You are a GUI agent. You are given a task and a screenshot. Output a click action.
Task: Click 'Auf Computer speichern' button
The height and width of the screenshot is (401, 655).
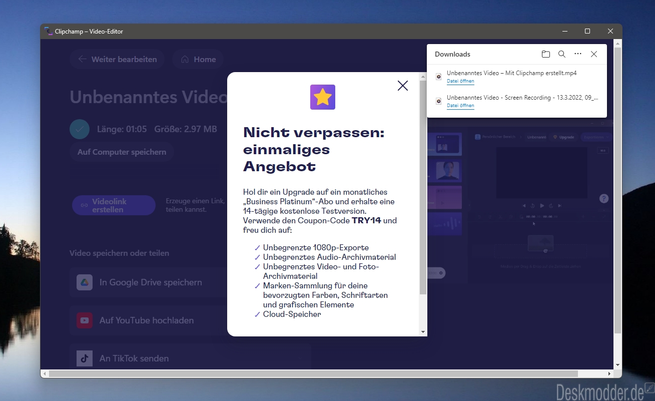tap(122, 152)
